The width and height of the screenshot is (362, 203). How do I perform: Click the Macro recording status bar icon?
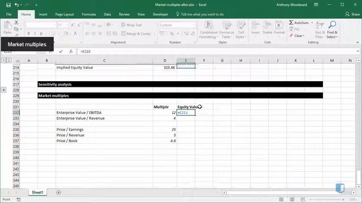point(19,200)
